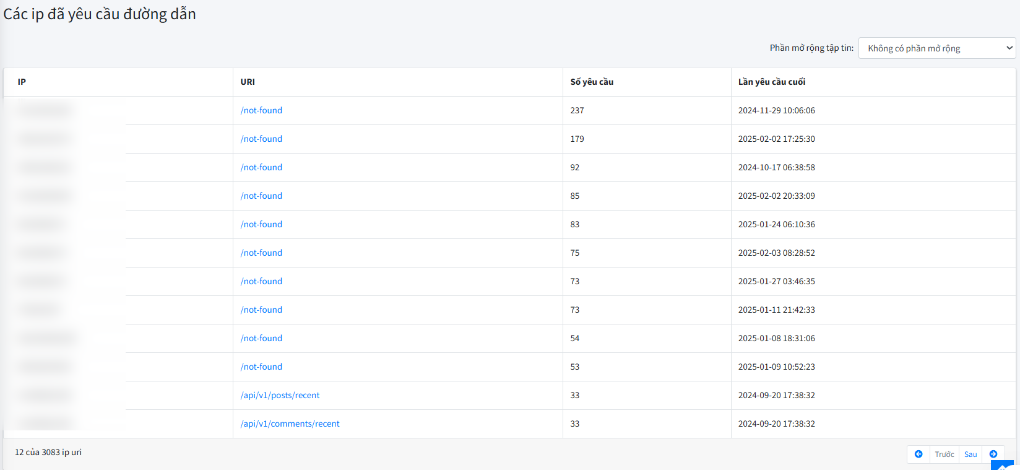1020x470 pixels.
Task: Open /not-found link with 54 requests
Action: tap(261, 338)
